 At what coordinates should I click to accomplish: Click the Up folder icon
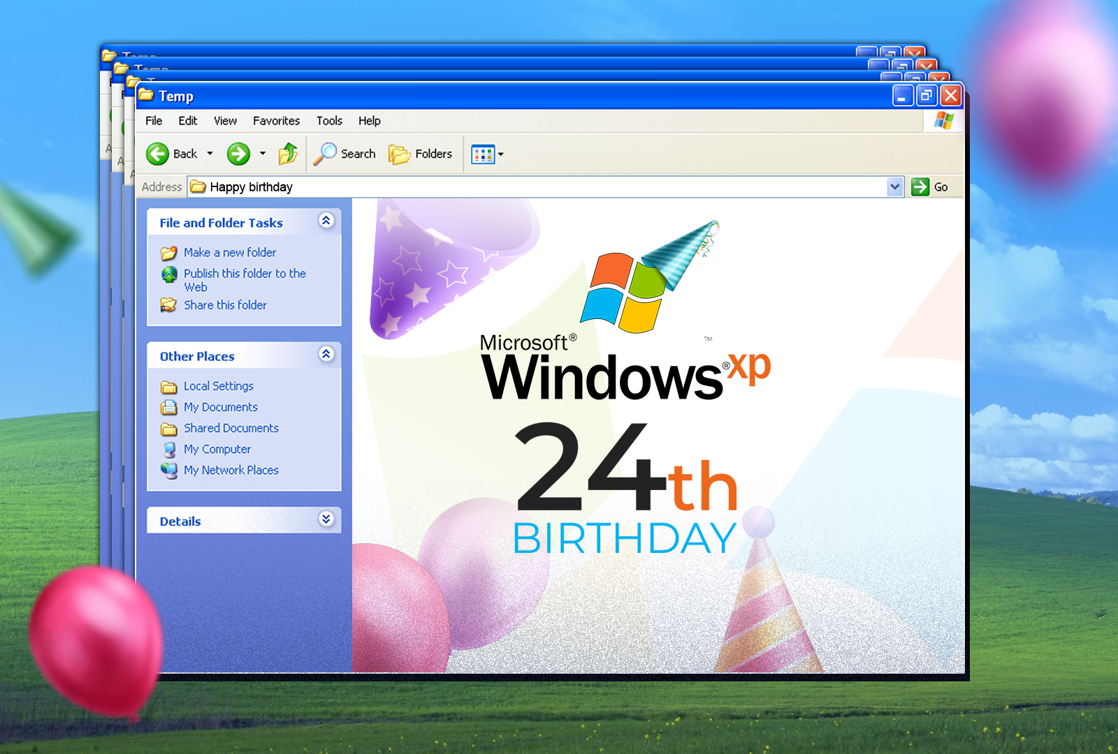(288, 154)
